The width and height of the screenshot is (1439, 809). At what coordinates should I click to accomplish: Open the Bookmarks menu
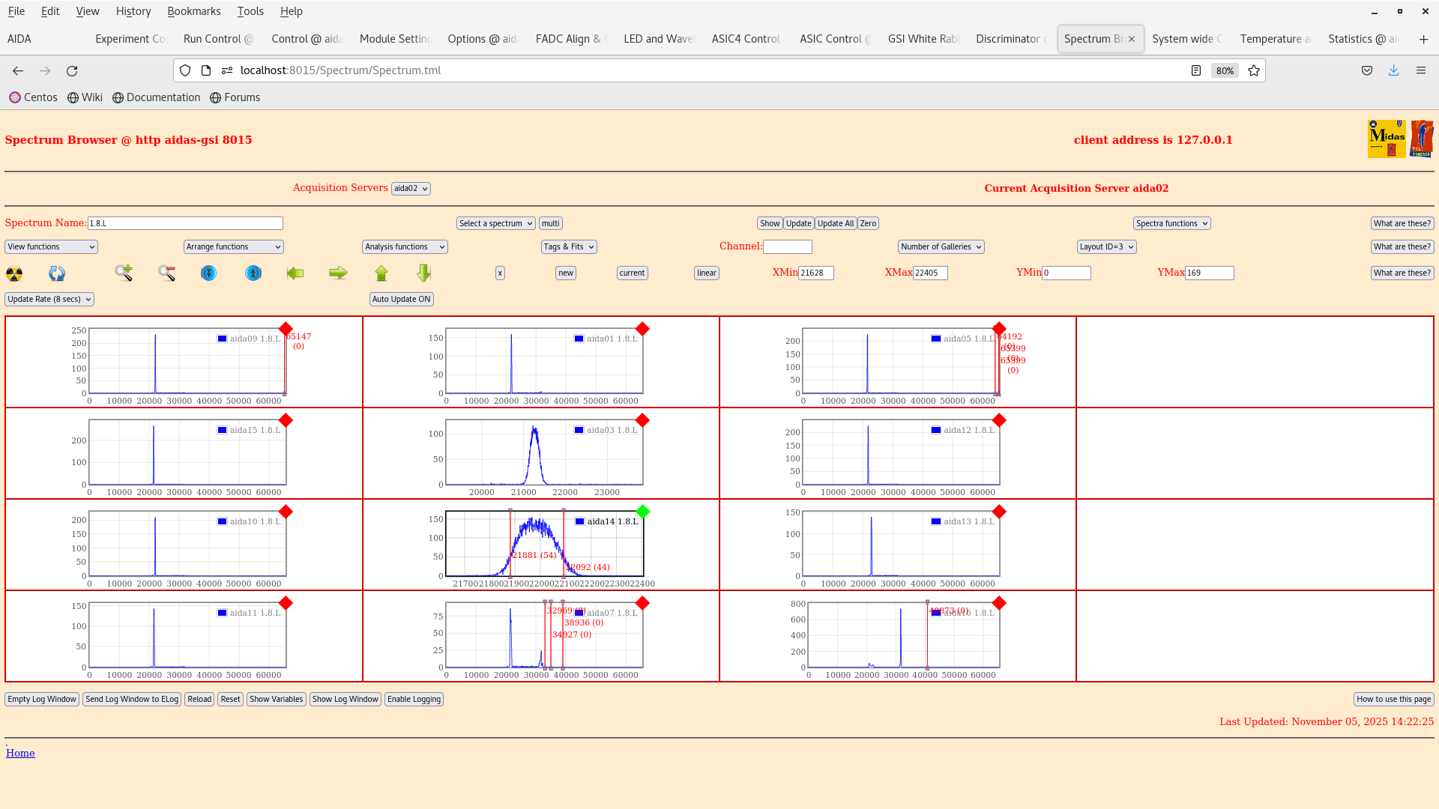[x=194, y=11]
